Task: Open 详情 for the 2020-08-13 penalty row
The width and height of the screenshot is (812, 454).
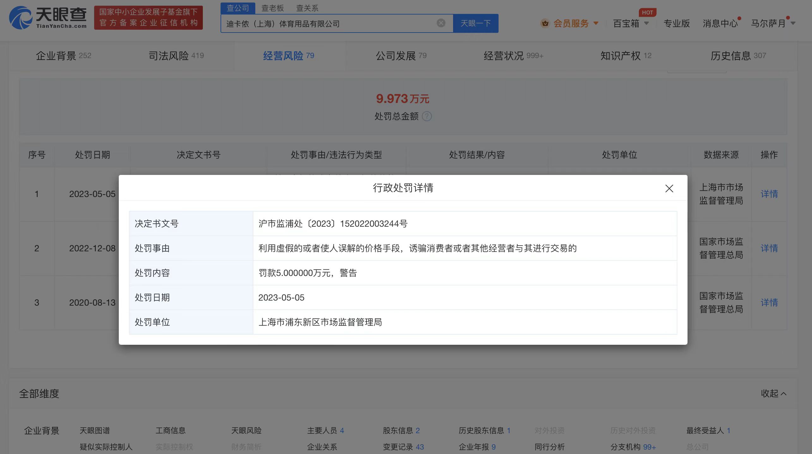Action: coord(769,302)
